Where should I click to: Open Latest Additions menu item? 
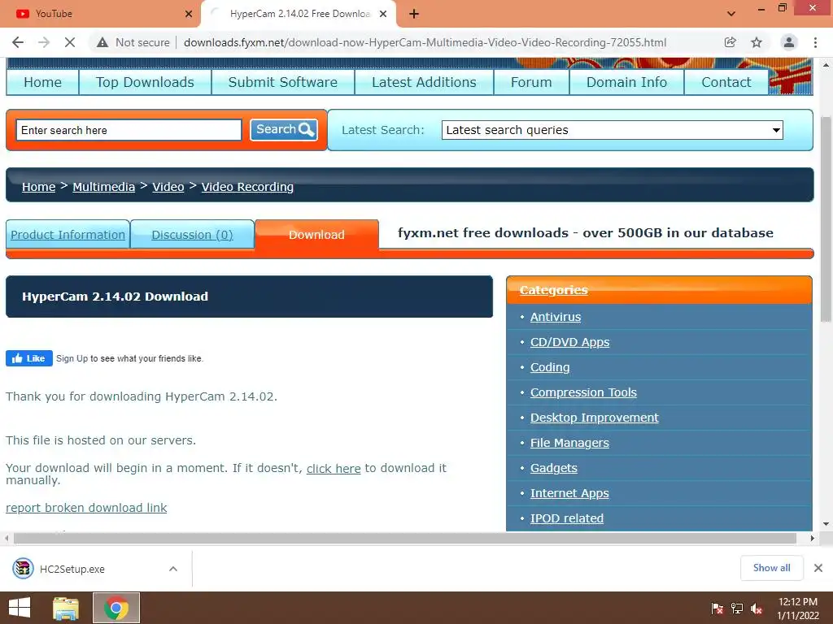pos(424,82)
